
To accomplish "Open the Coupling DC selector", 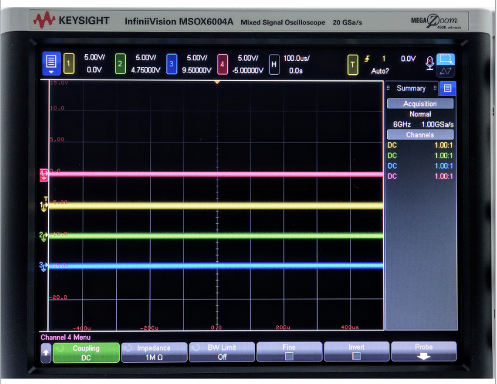I will tap(86, 352).
